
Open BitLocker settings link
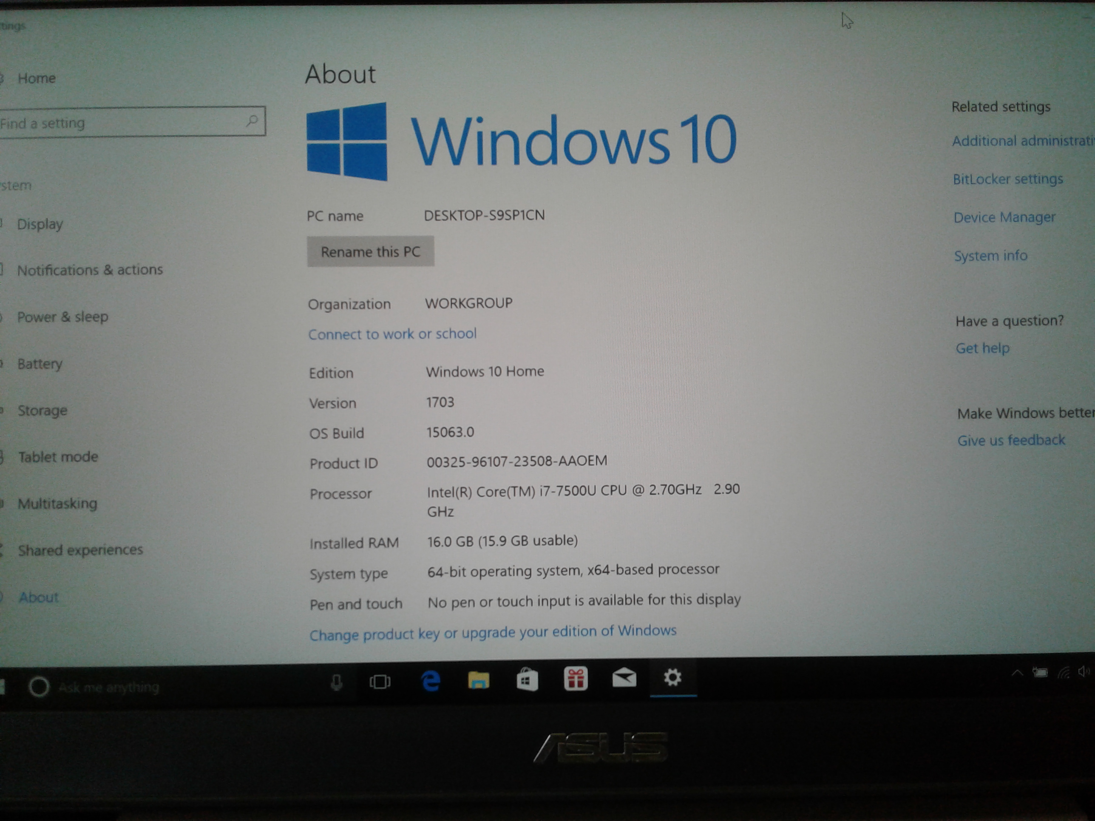click(1007, 178)
